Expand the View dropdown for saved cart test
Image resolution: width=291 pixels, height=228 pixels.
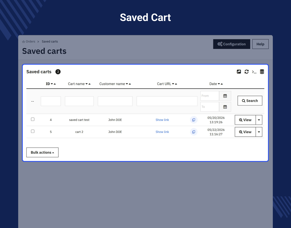coord(259,120)
